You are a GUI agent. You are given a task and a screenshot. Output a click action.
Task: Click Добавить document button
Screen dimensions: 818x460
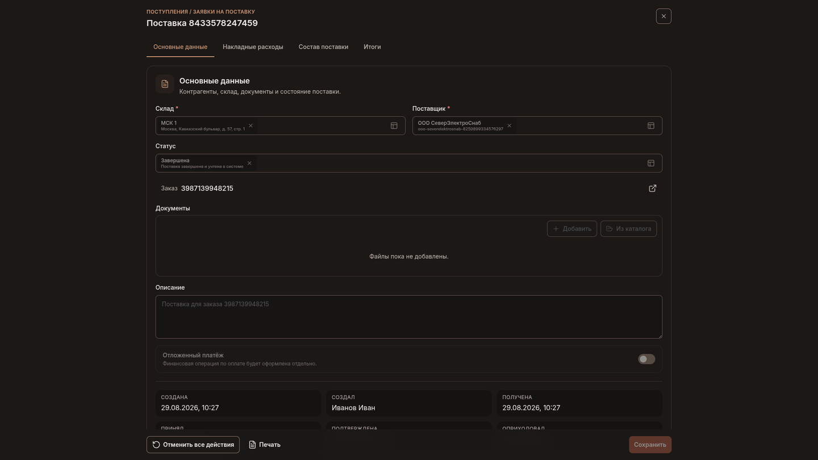tap(572, 228)
